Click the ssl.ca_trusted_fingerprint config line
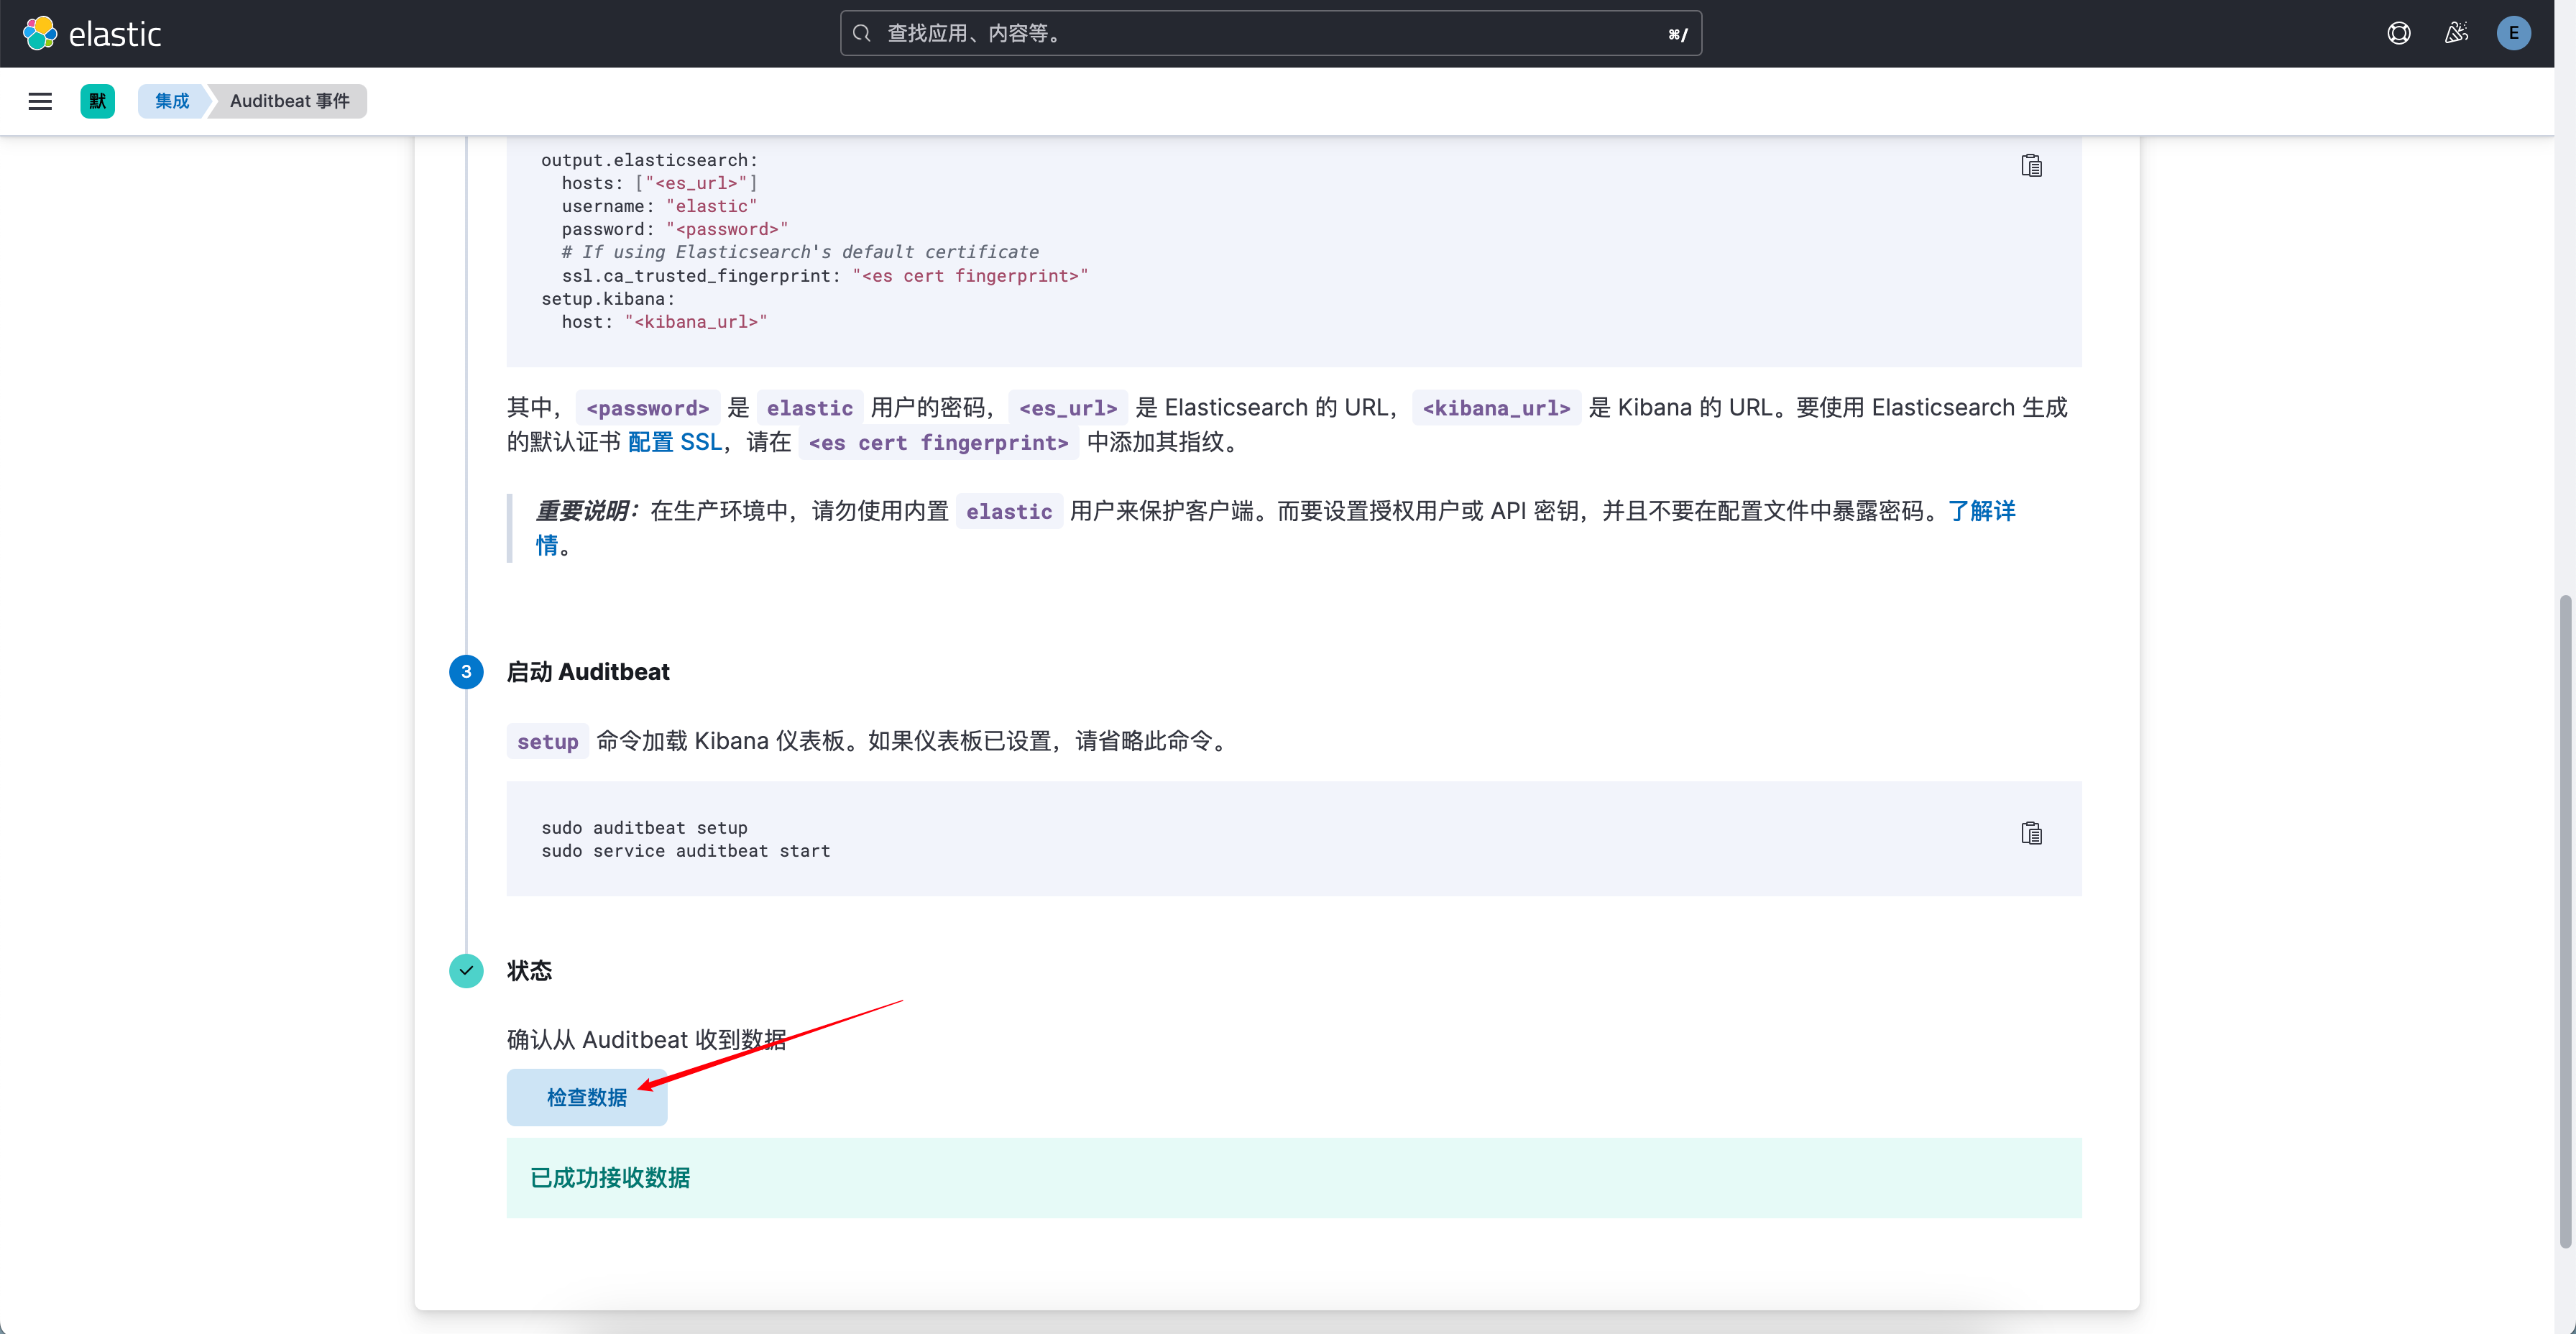 click(825, 276)
